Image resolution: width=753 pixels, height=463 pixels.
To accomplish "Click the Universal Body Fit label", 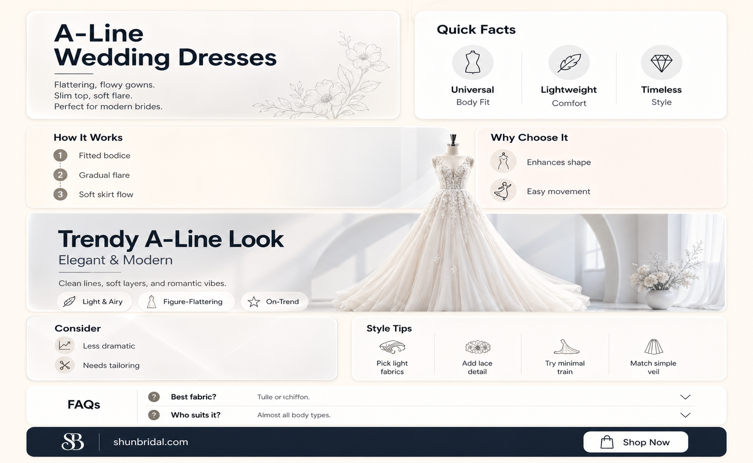I will coord(472,96).
